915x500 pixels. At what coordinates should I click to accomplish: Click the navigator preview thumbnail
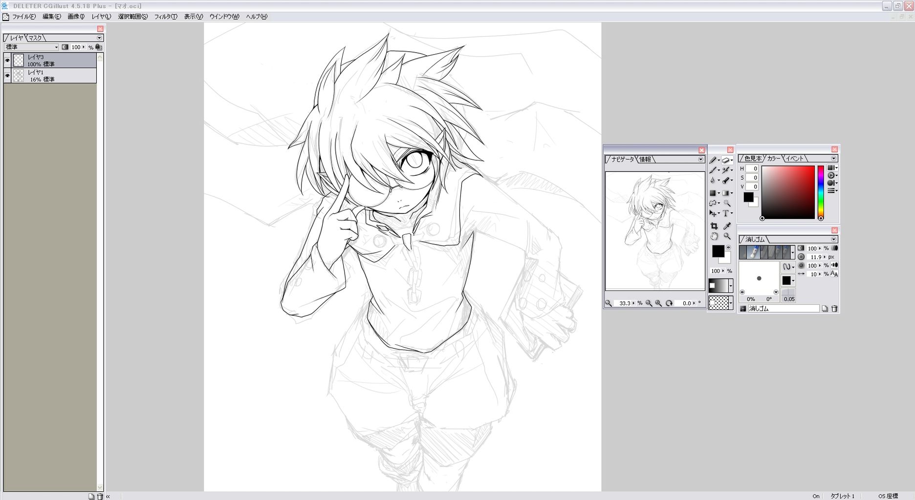click(x=655, y=230)
